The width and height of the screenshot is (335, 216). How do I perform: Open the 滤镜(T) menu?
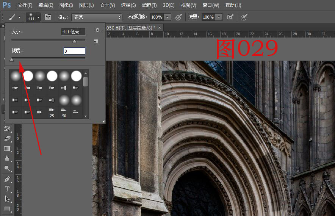pyautogui.click(x=149, y=5)
